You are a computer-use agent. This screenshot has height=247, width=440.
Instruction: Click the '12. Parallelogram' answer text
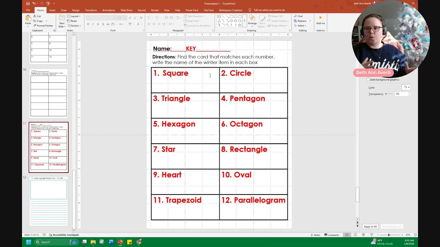[x=253, y=200]
